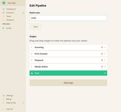Select the Leads pipeline in sidebar

9,28
